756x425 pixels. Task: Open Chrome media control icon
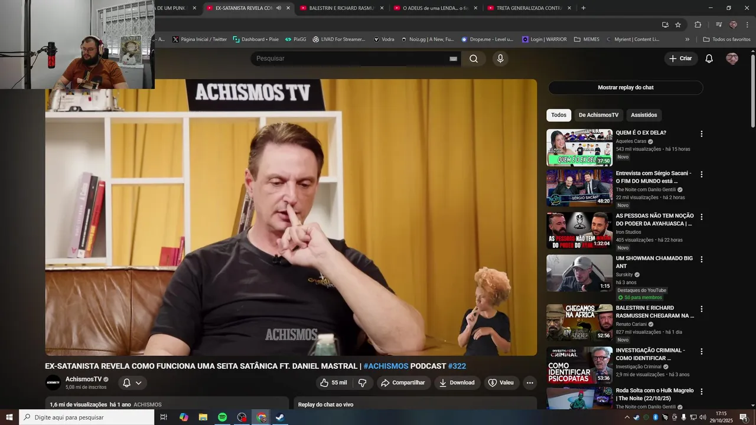719,25
